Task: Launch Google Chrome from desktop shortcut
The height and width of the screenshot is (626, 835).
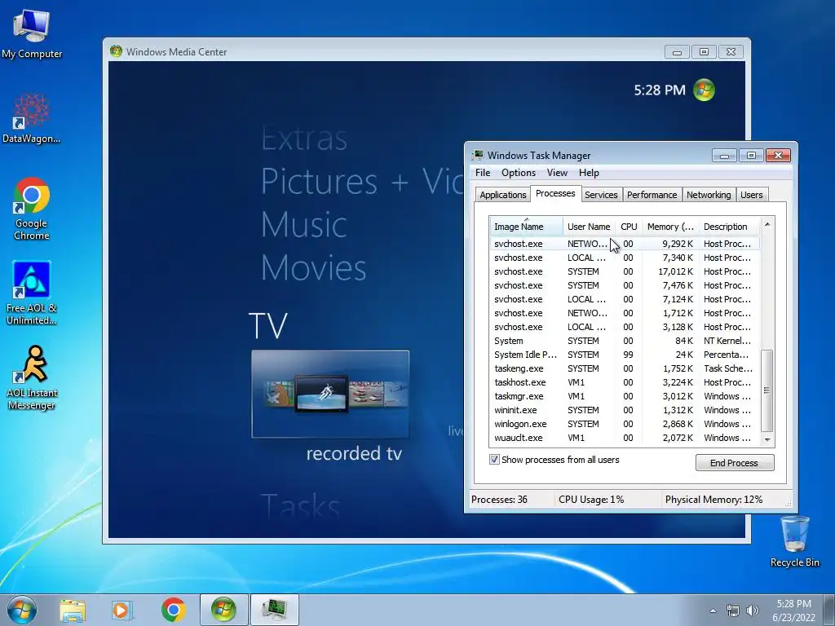Action: [x=32, y=209]
